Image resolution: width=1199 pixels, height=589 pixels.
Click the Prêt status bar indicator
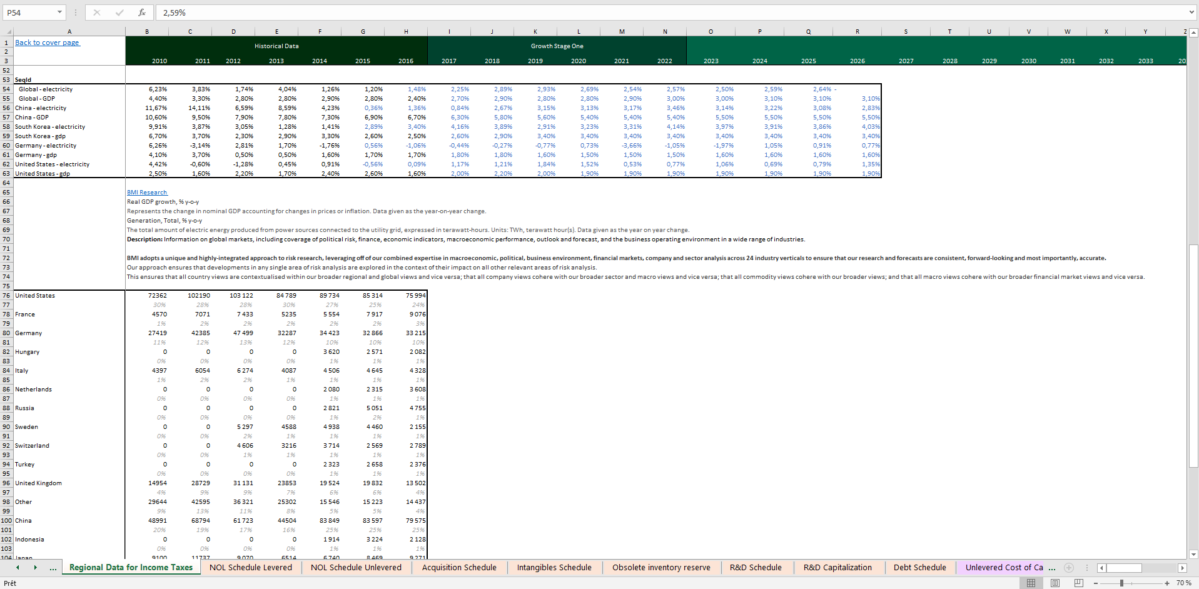point(10,583)
